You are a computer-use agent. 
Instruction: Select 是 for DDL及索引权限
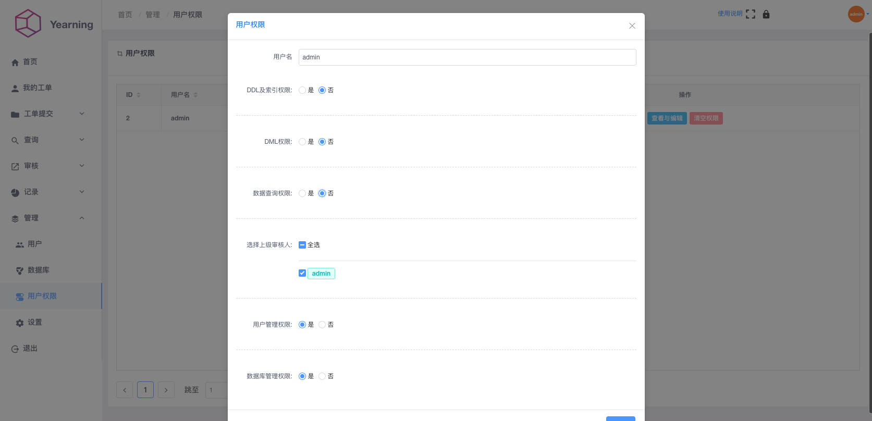(302, 90)
